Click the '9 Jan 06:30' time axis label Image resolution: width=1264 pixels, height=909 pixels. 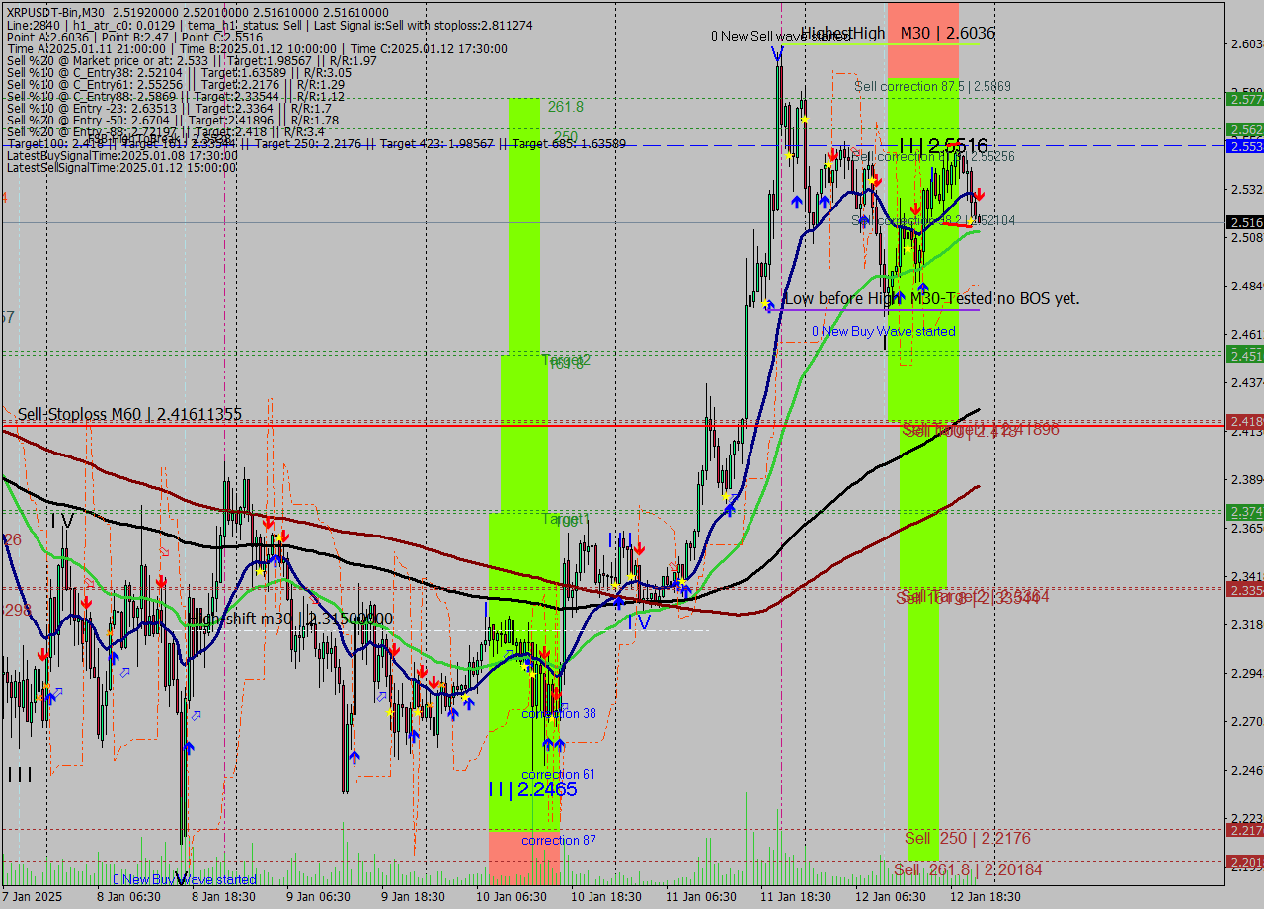click(318, 897)
